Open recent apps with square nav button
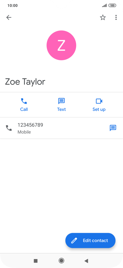Image resolution: width=123 pixels, height=268 pixels. 36,261
